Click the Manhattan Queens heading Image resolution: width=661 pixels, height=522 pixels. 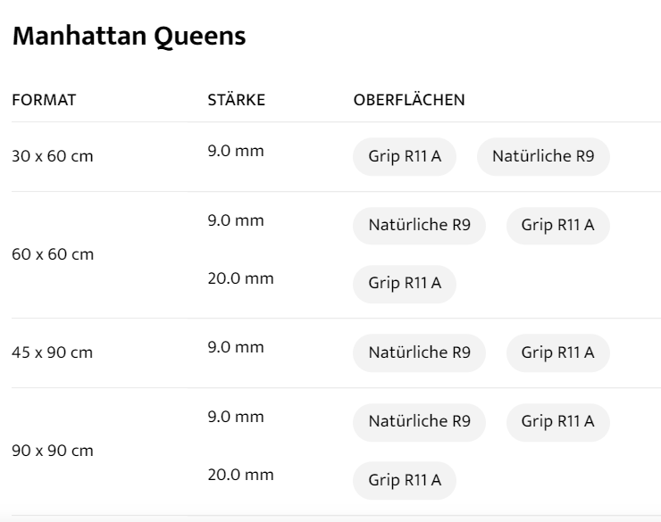[129, 37]
